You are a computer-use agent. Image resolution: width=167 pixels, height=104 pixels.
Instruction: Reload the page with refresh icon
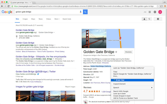9,6
